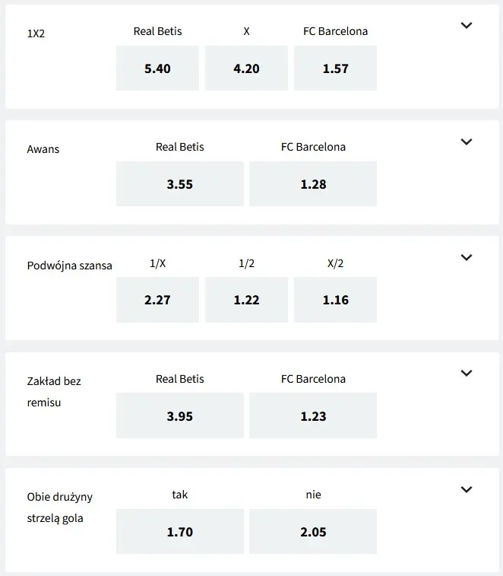The height and width of the screenshot is (576, 503).
Task: Bet 'tak' on both teams scoring 1.70
Action: pos(179,531)
